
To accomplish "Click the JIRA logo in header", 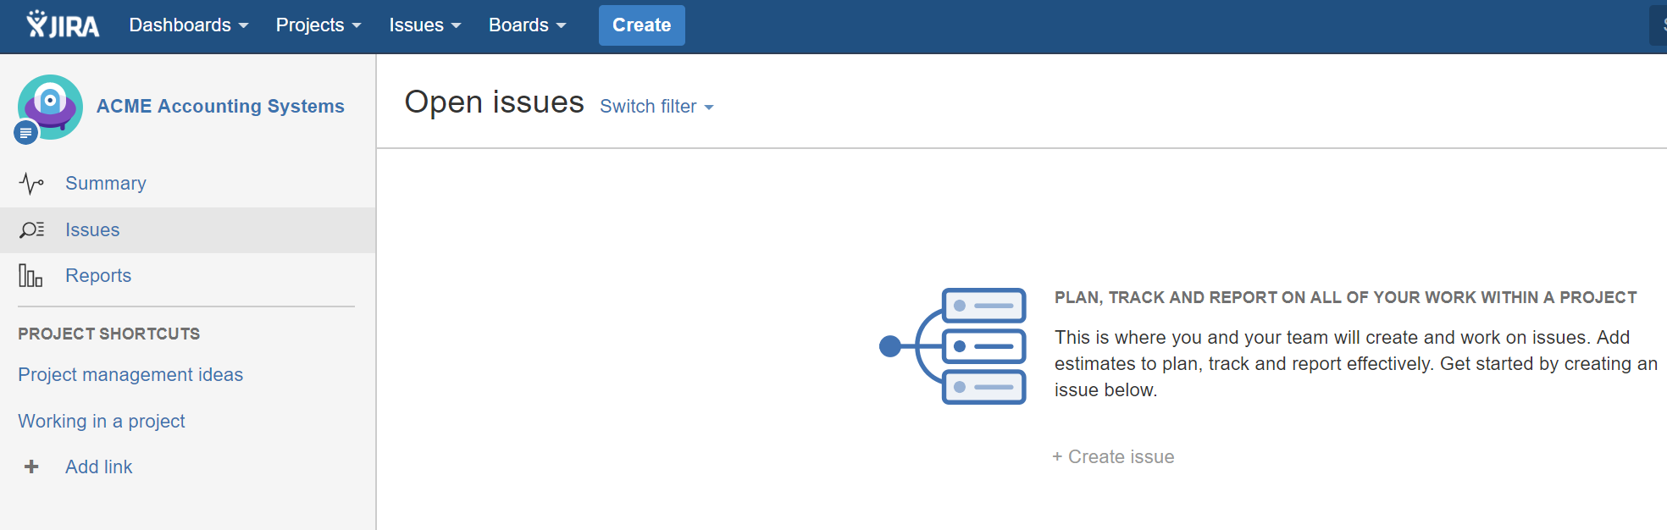I will coord(63,25).
